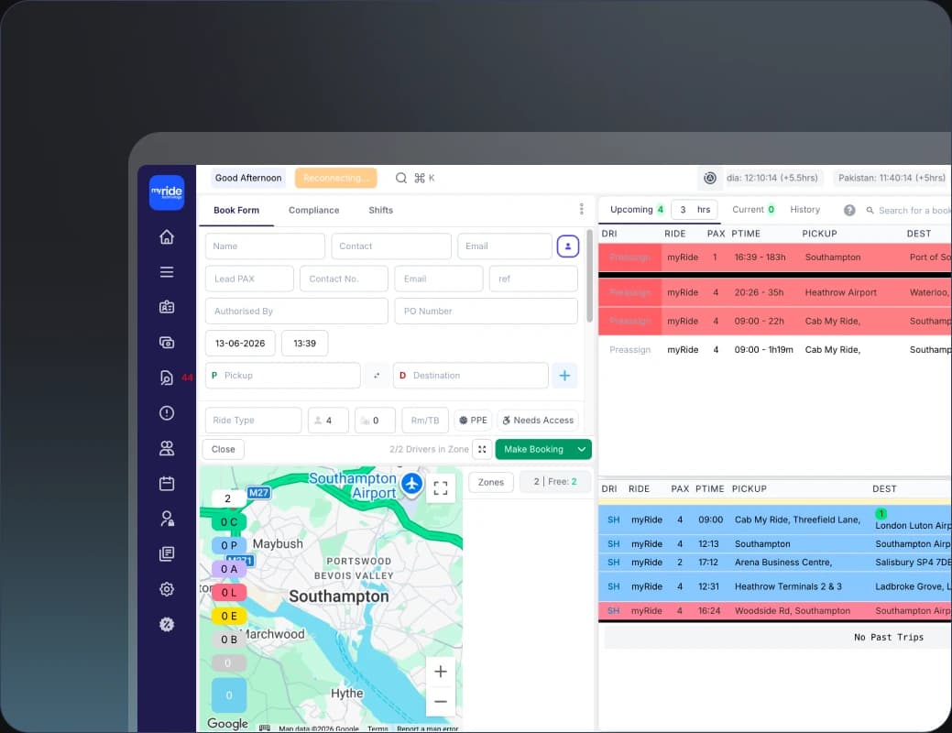Open the time picker 13:39
Screen dimensions: 952x733
point(305,343)
